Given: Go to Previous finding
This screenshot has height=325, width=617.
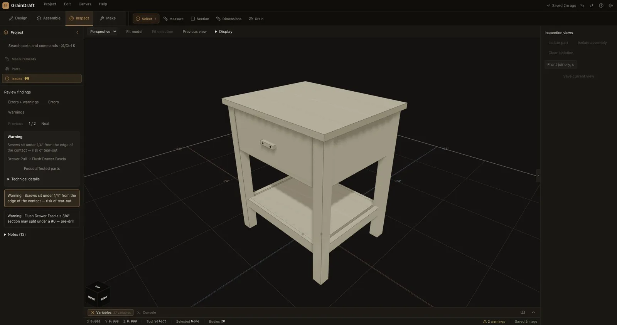Looking at the screenshot, I should pyautogui.click(x=15, y=124).
